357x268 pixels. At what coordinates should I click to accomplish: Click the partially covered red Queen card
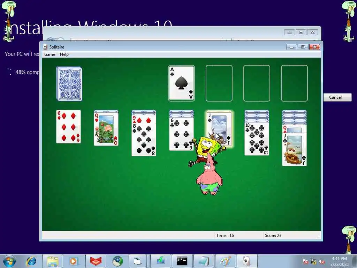(x=294, y=129)
